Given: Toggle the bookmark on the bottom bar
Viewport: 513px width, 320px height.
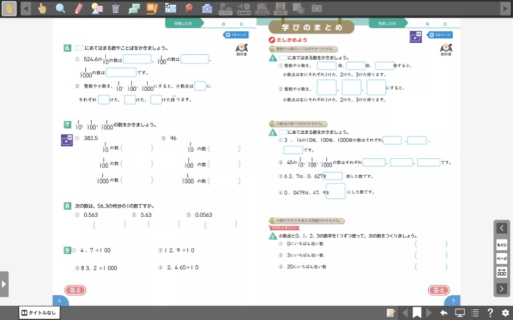Looking at the screenshot, I should pos(417,313).
